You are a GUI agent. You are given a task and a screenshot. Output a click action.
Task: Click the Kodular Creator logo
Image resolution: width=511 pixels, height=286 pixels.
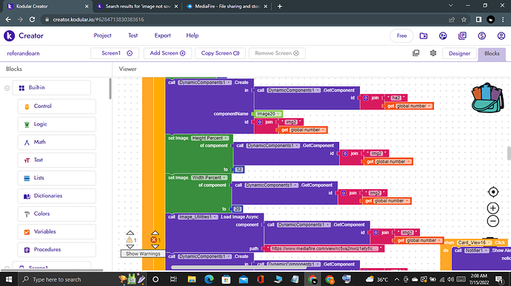point(9,35)
